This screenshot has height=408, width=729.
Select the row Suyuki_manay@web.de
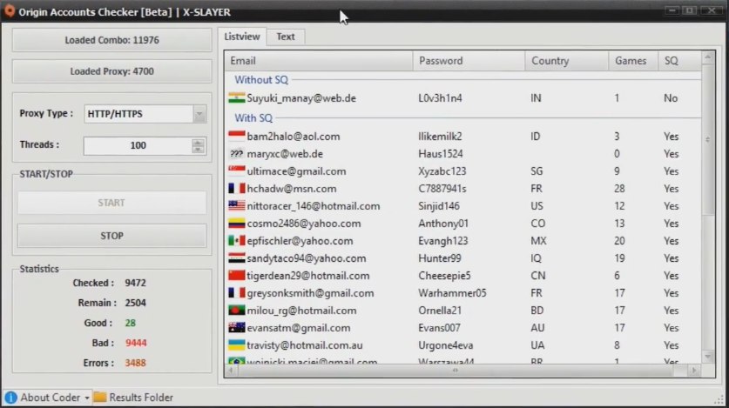tap(463, 98)
